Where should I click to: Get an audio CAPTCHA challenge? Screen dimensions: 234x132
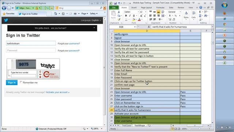point(40,74)
